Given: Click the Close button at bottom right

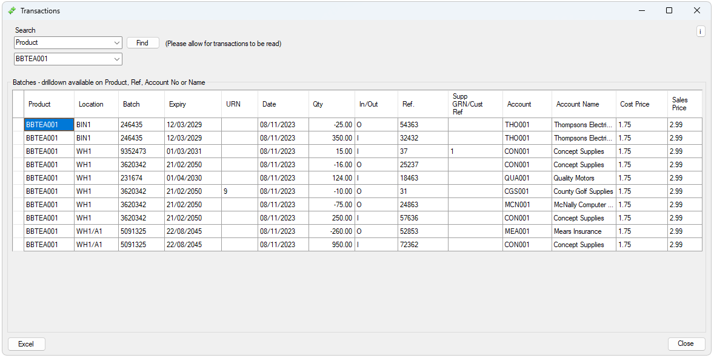Looking at the screenshot, I should point(686,343).
